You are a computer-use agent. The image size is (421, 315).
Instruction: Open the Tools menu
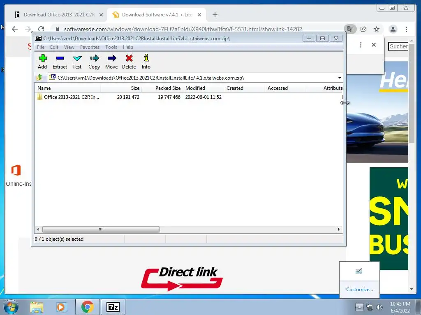click(111, 47)
